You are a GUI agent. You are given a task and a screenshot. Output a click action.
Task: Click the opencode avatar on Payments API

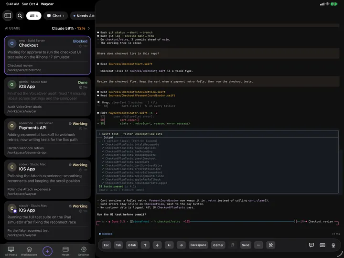[x=12, y=126]
